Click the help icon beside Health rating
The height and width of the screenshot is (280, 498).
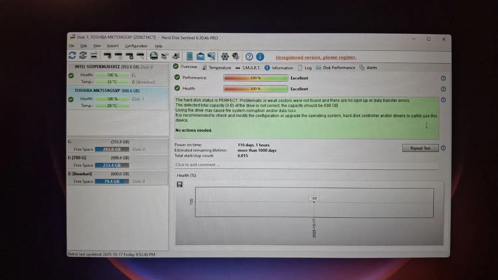click(x=443, y=89)
